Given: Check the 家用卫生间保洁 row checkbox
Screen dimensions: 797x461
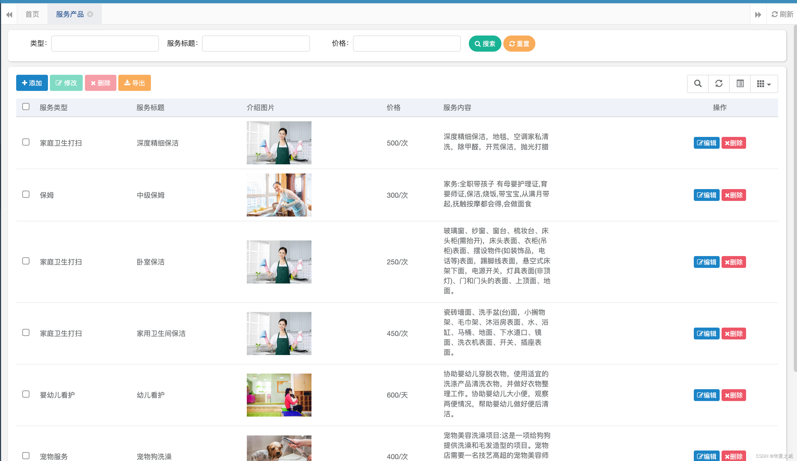Looking at the screenshot, I should pos(26,332).
